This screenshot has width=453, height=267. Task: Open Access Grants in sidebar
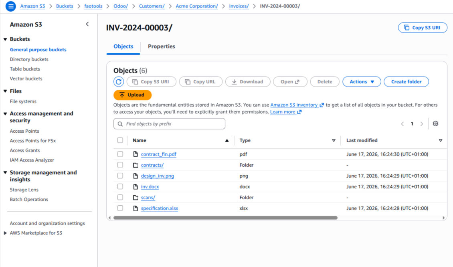click(25, 151)
